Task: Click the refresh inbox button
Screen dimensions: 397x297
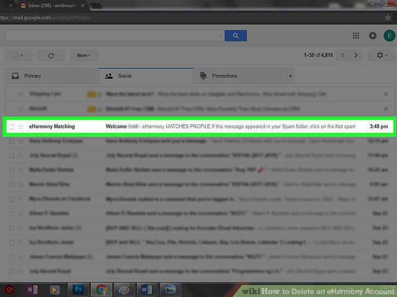Action: click(x=51, y=55)
